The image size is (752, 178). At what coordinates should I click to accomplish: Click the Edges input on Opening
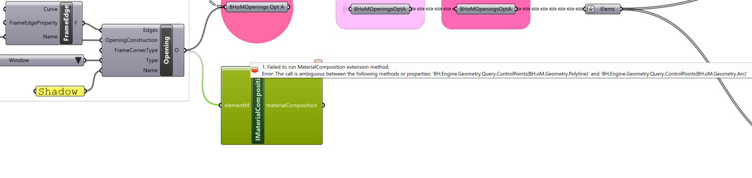tap(150, 30)
